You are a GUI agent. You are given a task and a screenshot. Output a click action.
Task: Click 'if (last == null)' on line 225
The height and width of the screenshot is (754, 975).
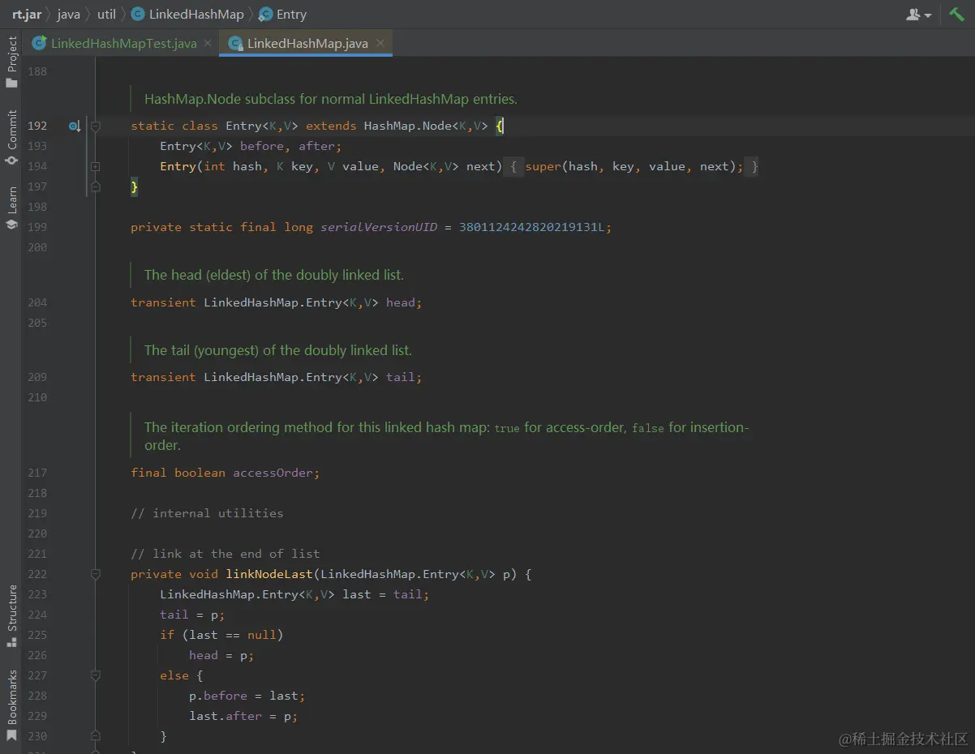(x=221, y=635)
